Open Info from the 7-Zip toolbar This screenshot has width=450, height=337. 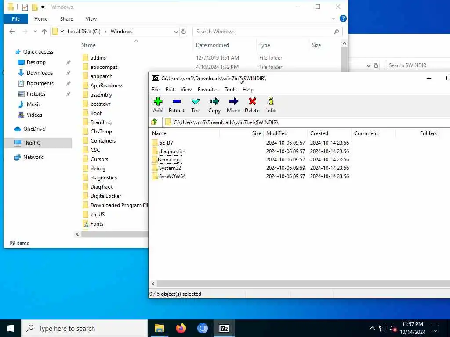(x=271, y=105)
